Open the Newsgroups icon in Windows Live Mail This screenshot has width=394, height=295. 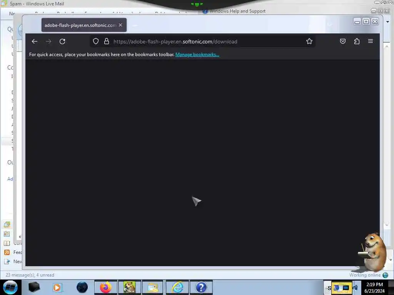pos(7,261)
